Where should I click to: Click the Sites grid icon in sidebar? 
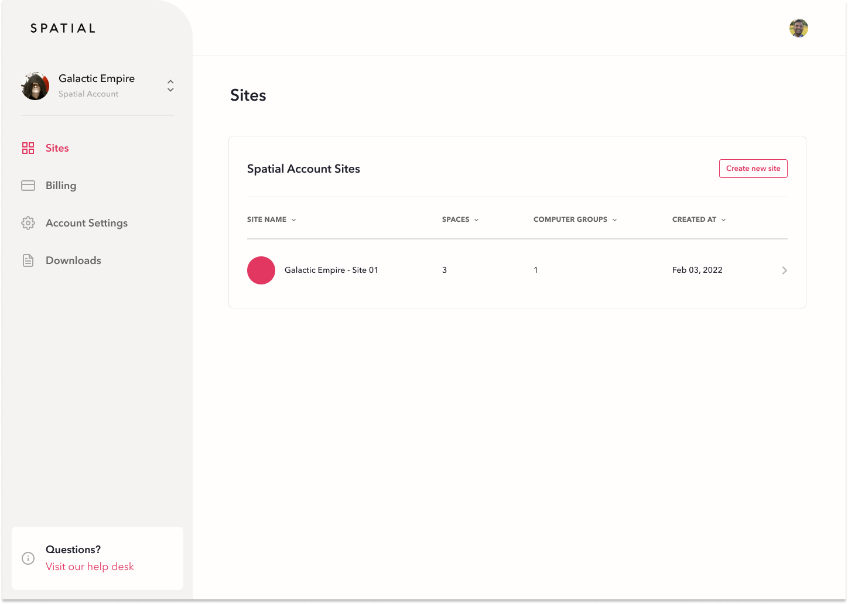coord(28,148)
